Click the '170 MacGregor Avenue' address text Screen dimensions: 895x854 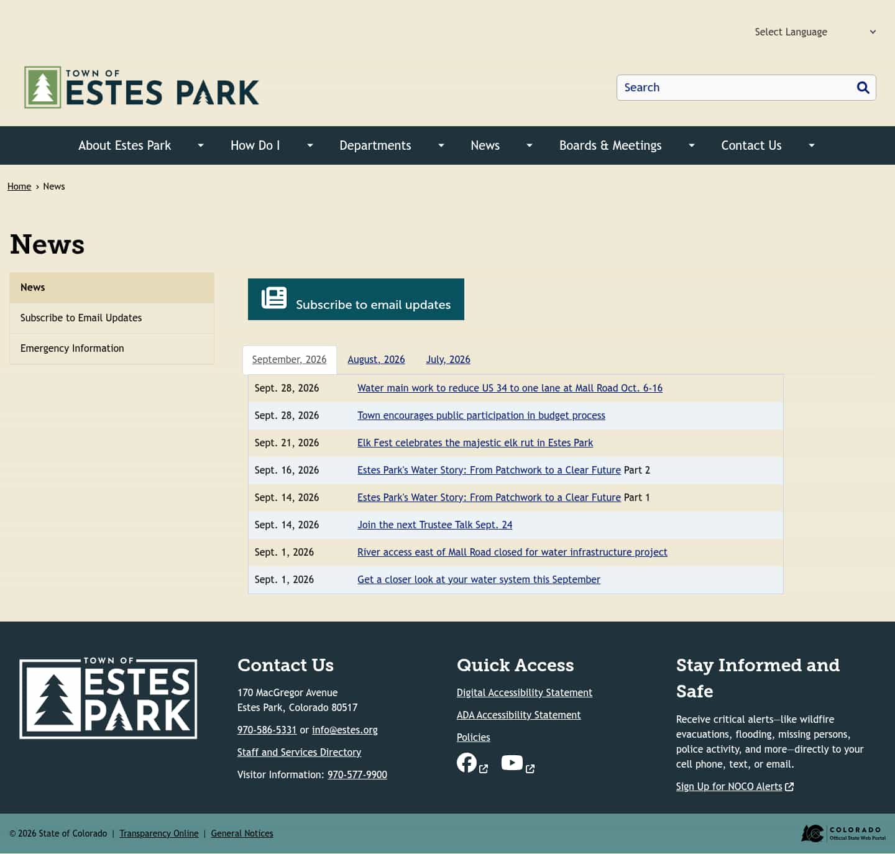tap(287, 692)
